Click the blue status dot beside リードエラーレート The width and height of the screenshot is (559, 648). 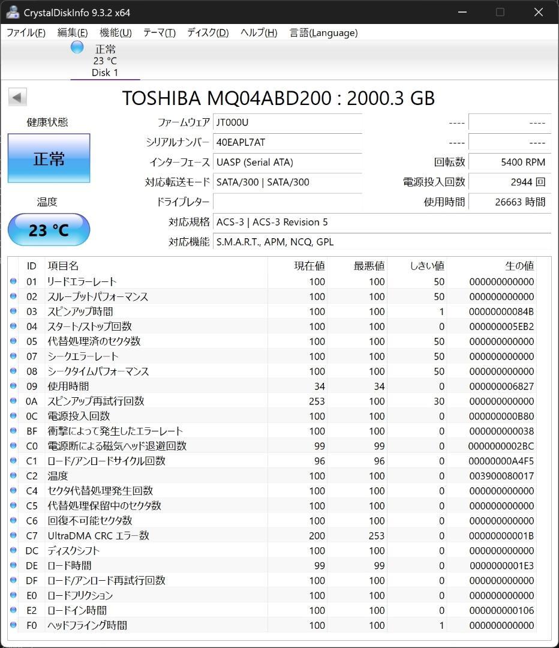pos(14,281)
